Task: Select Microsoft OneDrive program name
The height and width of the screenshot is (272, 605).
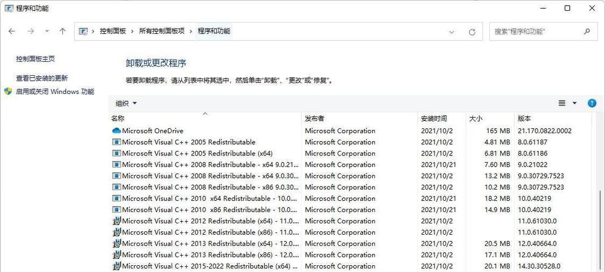Action: click(x=153, y=131)
